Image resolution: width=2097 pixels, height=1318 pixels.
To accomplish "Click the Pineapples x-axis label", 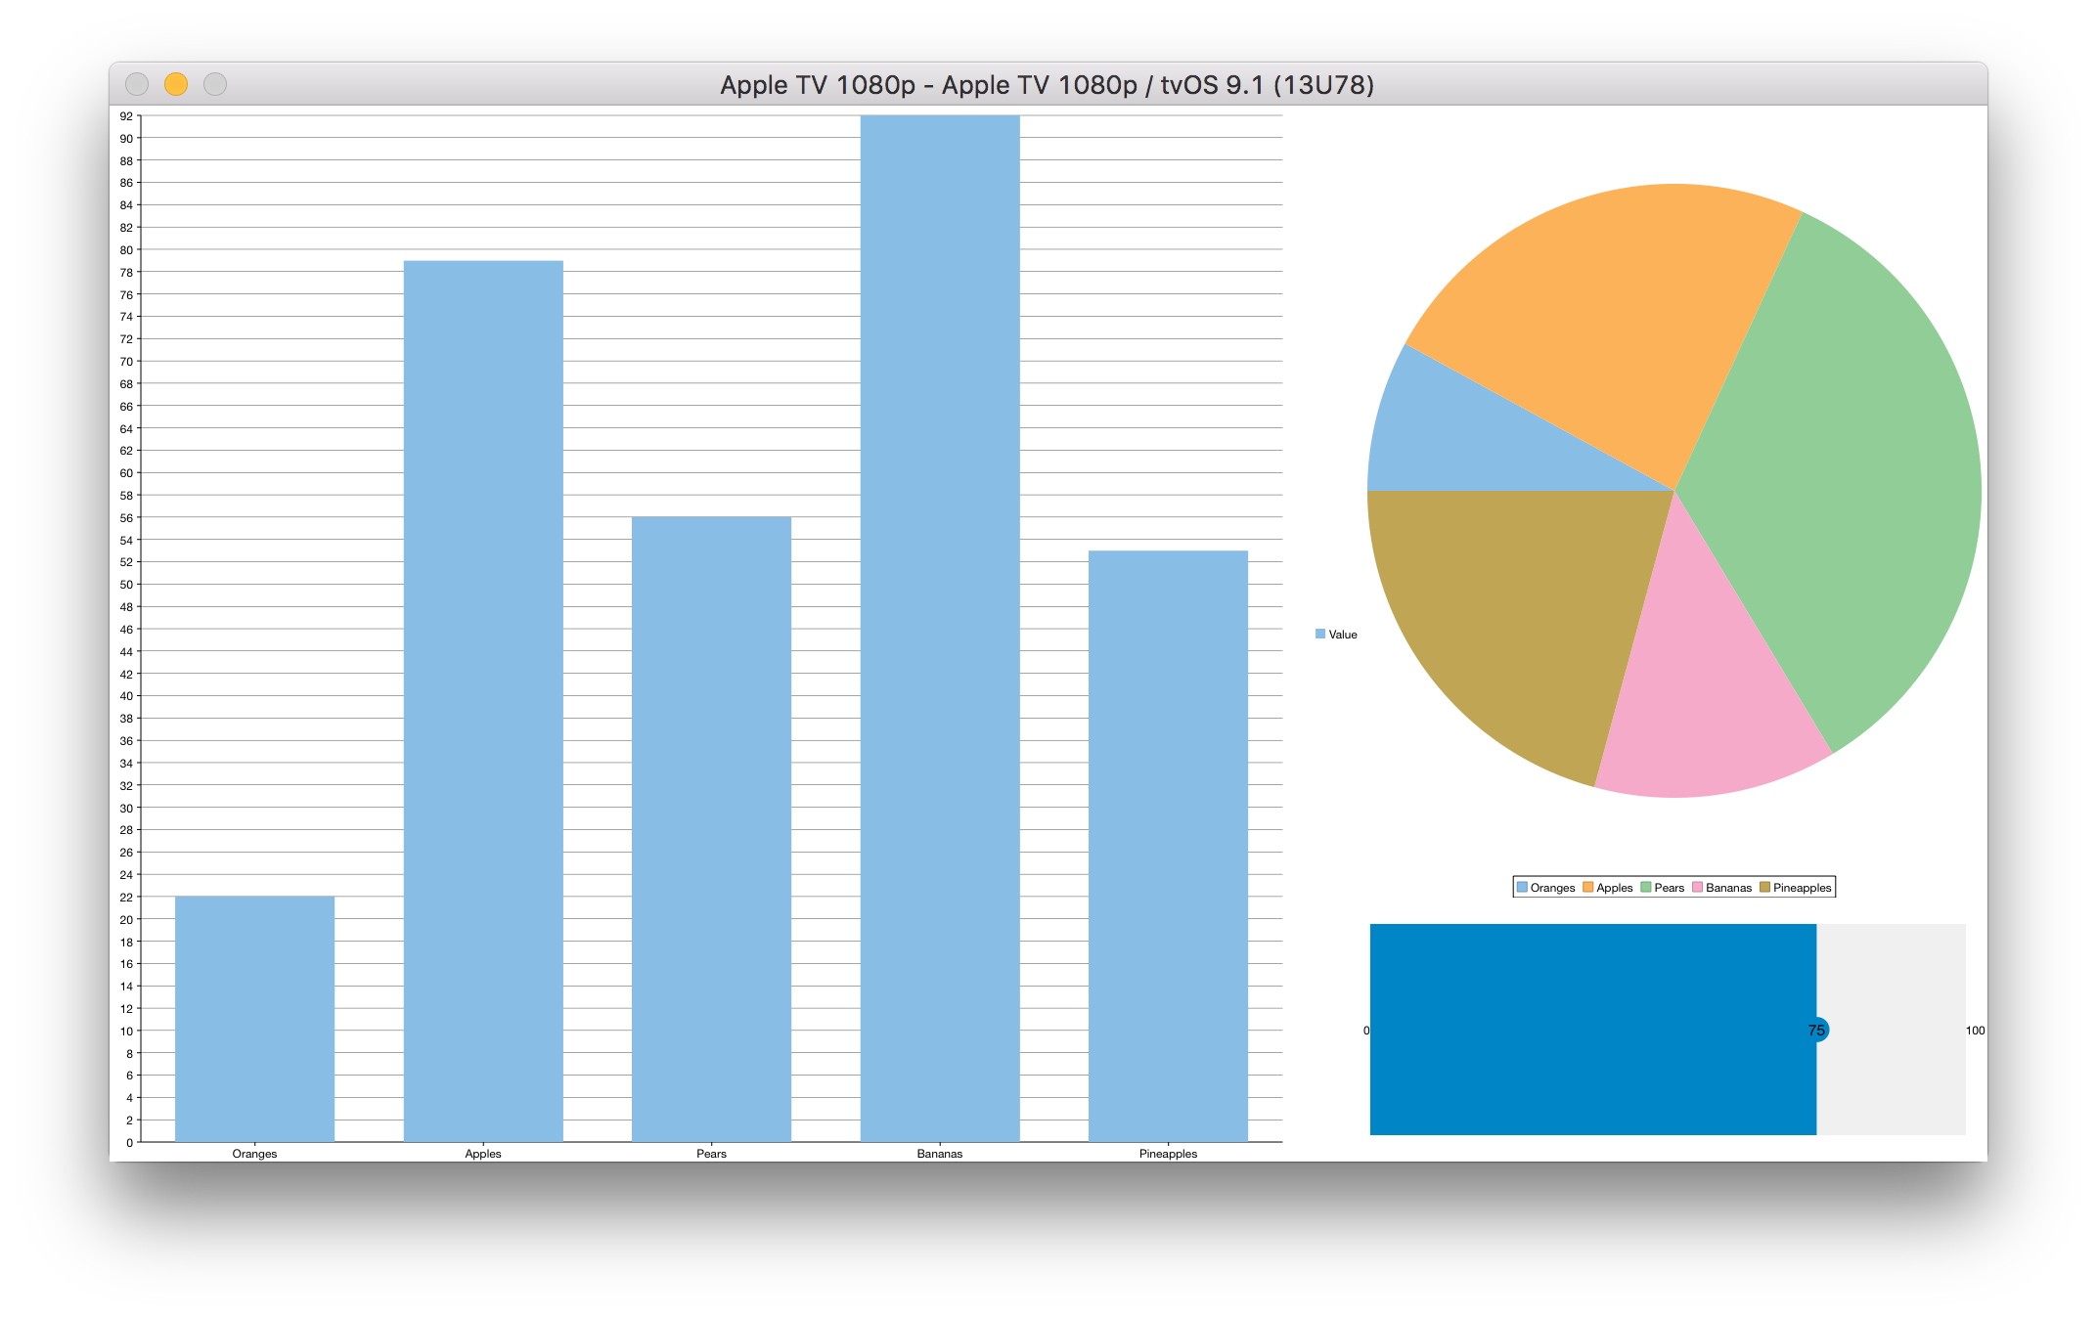I will (x=1168, y=1154).
